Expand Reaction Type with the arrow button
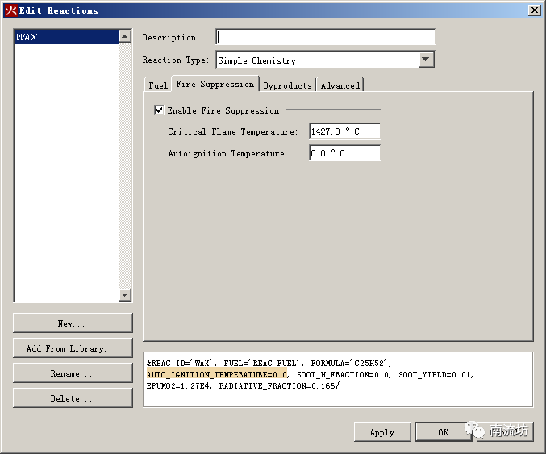 click(426, 60)
